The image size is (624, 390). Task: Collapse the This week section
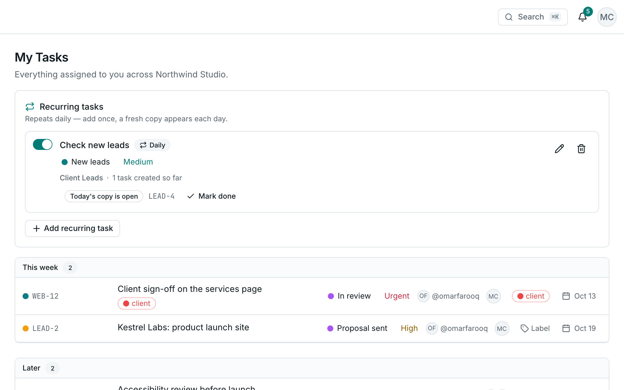[40, 268]
